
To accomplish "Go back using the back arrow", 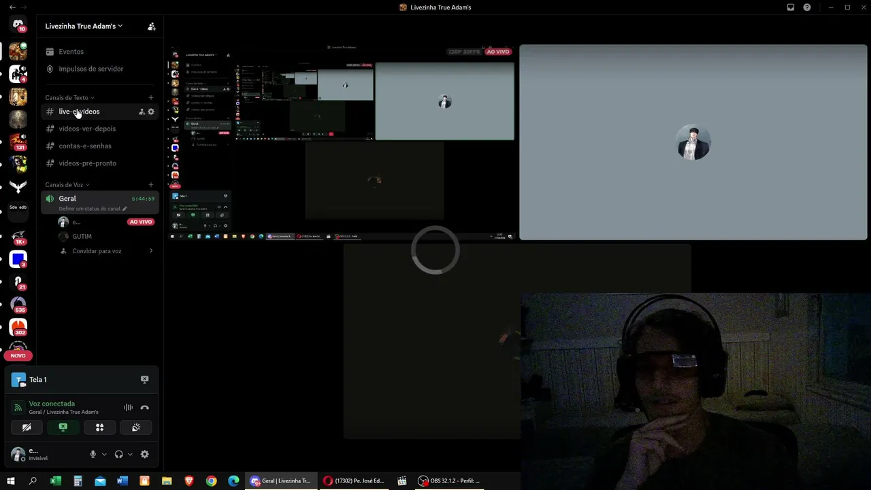I will point(12,7).
